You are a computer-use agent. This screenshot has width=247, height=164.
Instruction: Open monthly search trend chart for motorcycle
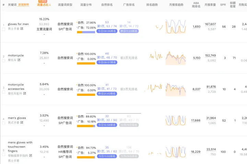point(176,58)
